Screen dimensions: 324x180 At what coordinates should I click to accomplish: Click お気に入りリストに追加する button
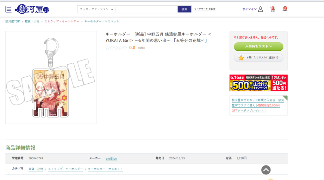(259, 58)
